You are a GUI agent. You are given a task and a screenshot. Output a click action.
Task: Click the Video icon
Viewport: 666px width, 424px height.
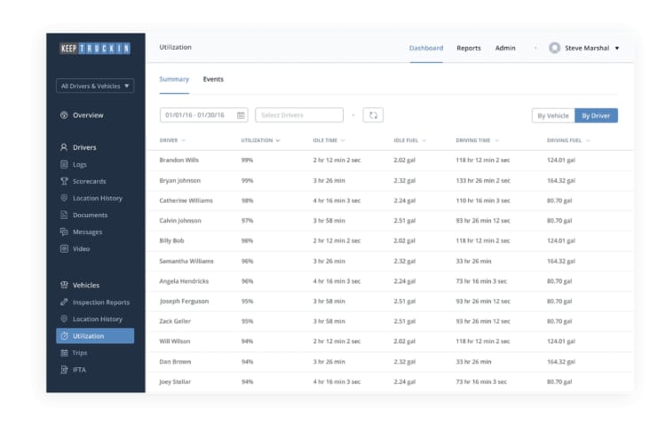pyautogui.click(x=64, y=248)
